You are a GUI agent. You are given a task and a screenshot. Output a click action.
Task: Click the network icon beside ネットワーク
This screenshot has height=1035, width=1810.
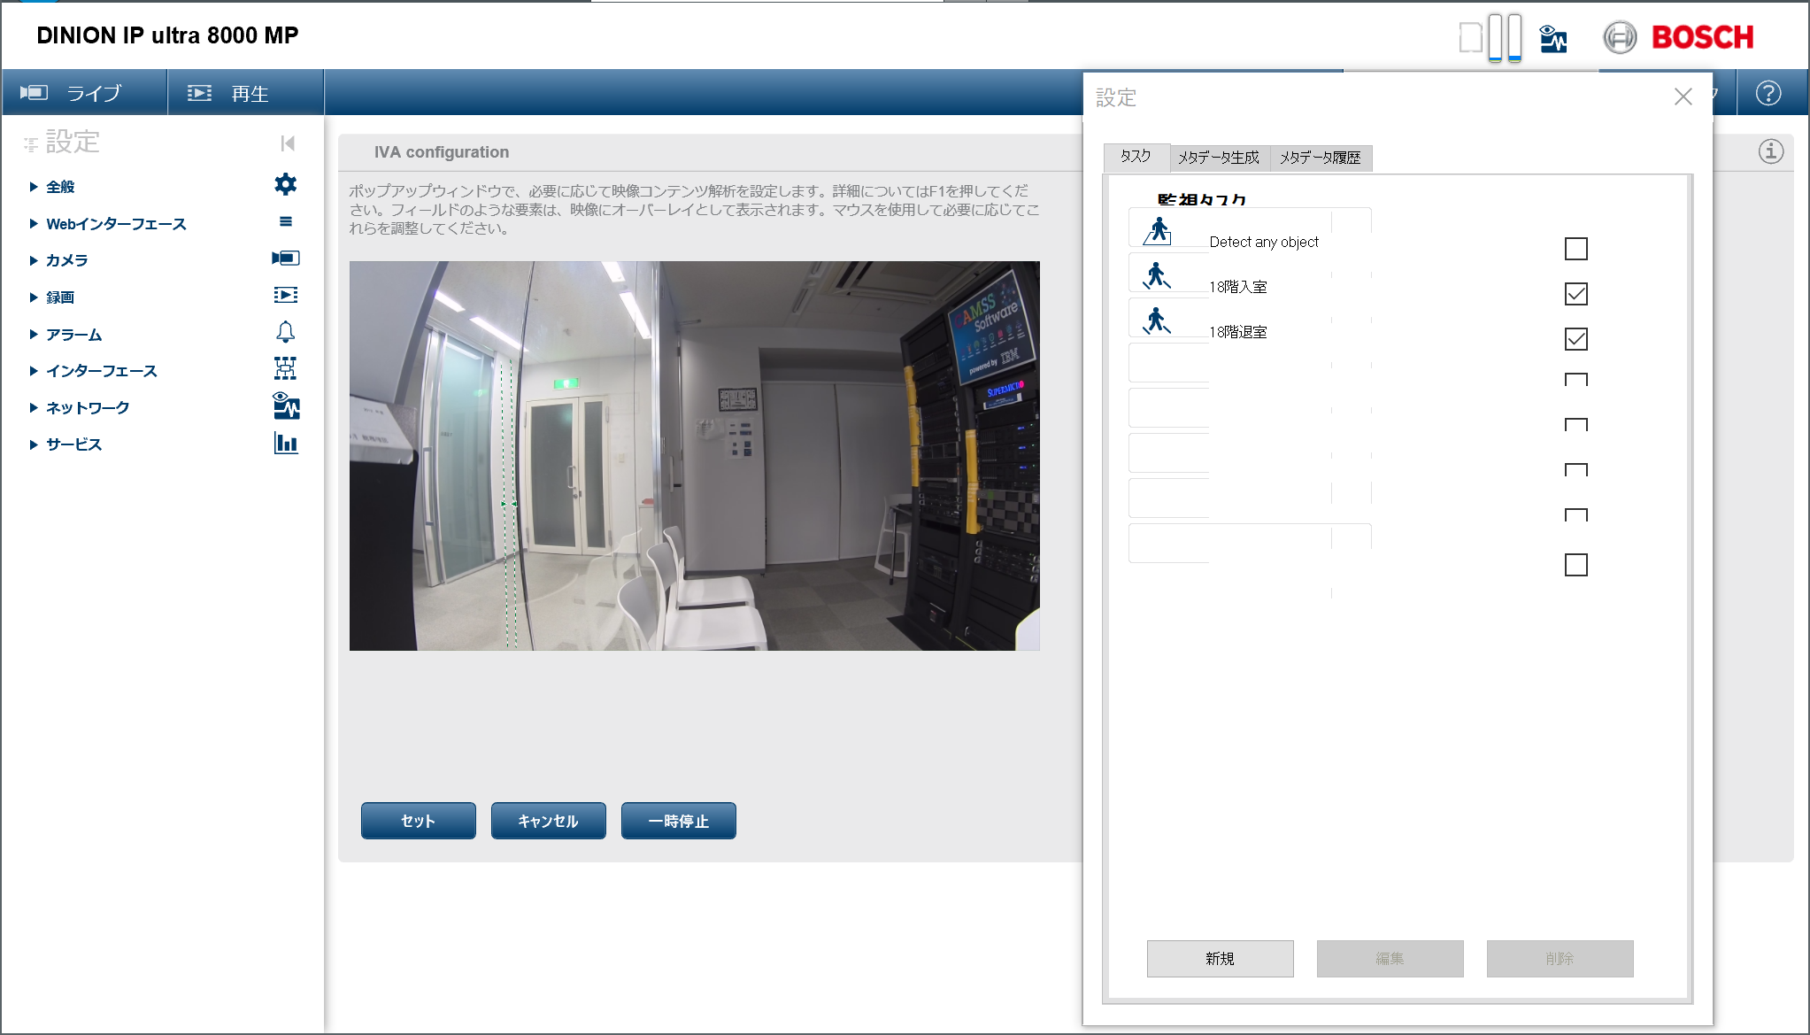[x=285, y=406]
